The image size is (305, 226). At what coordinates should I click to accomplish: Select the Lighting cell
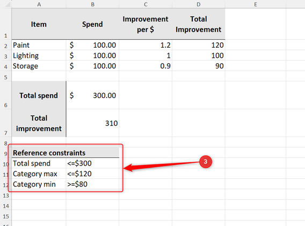[x=39, y=56]
